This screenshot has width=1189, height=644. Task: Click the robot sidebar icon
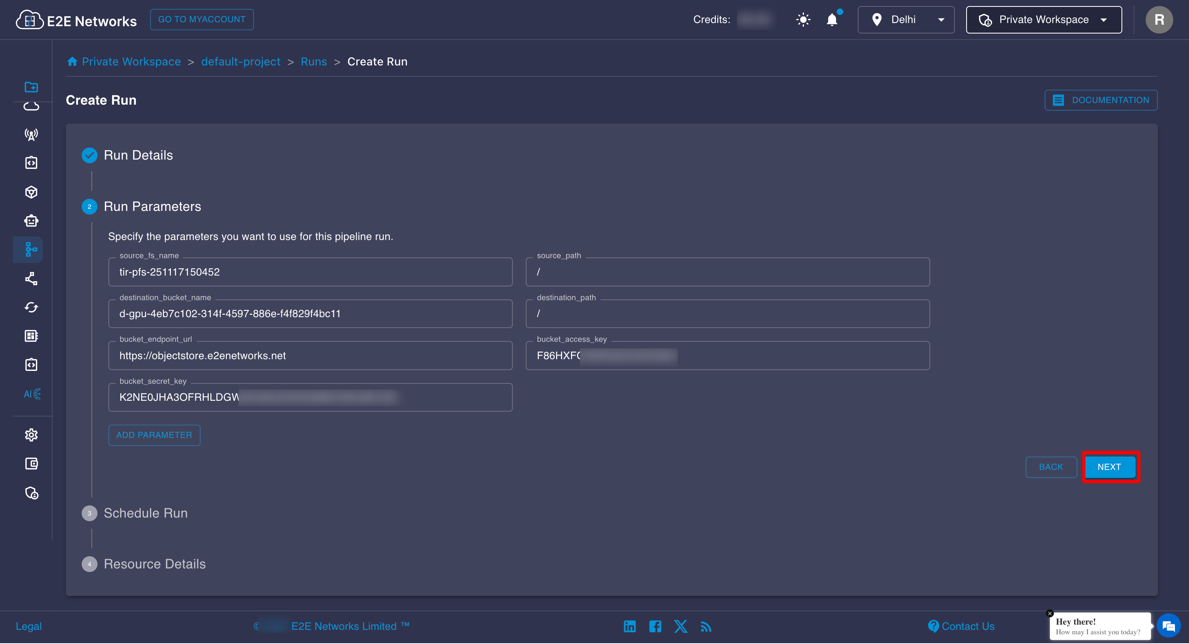pyautogui.click(x=31, y=221)
